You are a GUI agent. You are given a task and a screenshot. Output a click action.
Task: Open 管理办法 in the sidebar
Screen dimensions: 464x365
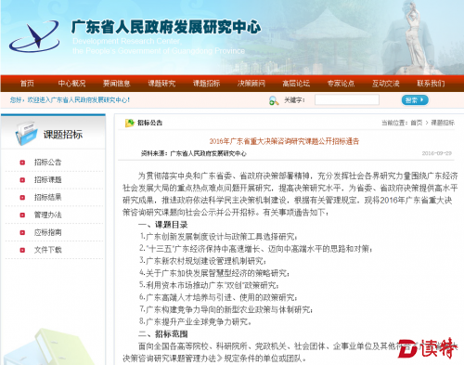tap(47, 215)
